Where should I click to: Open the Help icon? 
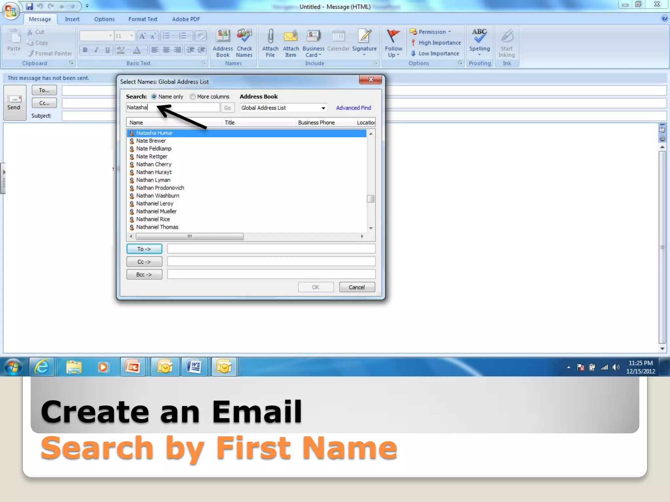coord(664,19)
